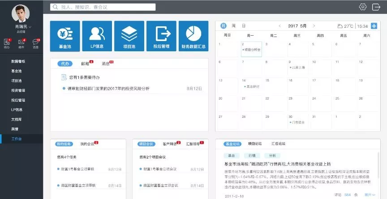Open 舆情 in sidebar
387x199 pixels.
[15, 129]
